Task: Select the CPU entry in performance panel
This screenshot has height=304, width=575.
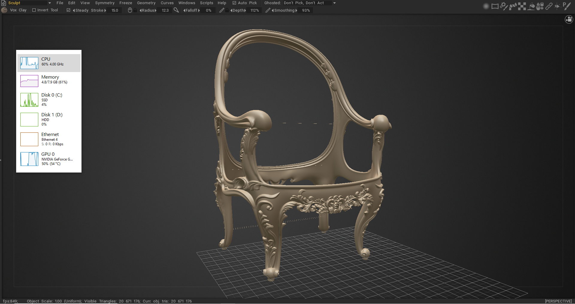Action: [49, 63]
